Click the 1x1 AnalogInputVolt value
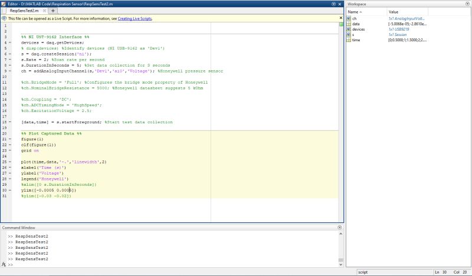 coord(407,18)
